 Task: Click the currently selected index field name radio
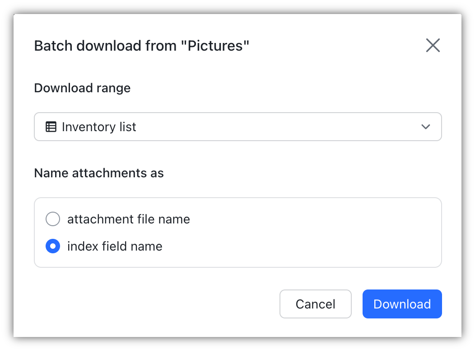coord(53,246)
